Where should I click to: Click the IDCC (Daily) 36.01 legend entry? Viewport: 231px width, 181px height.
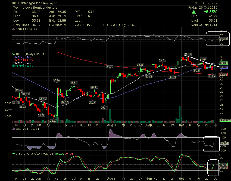click(30, 54)
